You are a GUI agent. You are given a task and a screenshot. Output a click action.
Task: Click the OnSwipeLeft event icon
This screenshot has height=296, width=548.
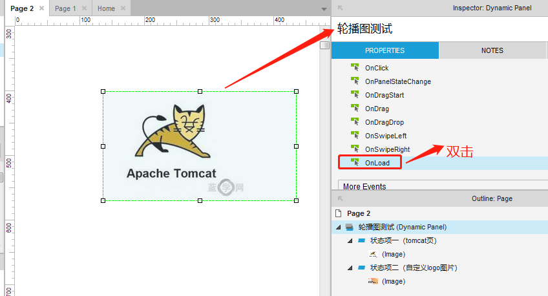[x=355, y=135]
